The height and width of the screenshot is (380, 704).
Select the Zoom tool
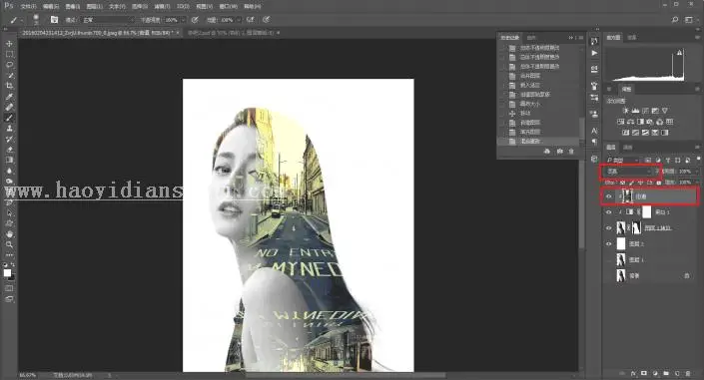point(9,244)
